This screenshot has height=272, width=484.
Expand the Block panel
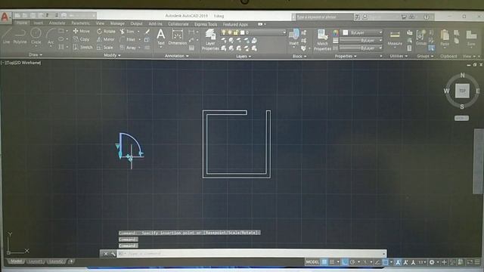pos(299,56)
